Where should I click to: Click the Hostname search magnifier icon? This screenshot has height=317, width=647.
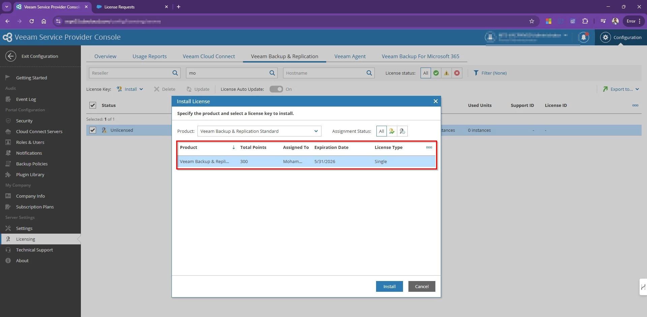point(369,73)
